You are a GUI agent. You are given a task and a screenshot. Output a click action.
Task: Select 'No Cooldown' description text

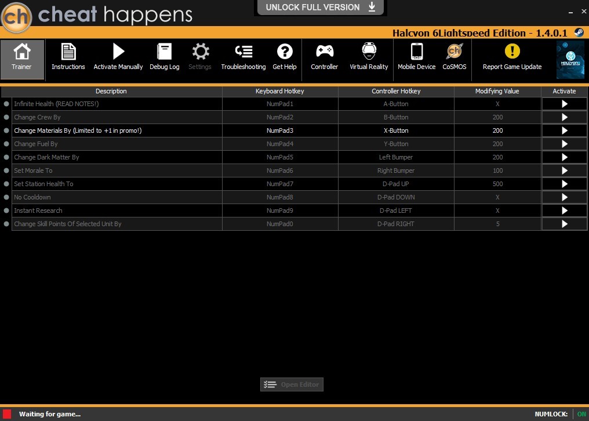pos(32,197)
